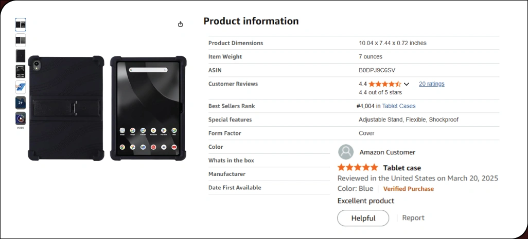Play the product video thumbnail
This screenshot has height=239, width=528.
pyautogui.click(x=21, y=118)
